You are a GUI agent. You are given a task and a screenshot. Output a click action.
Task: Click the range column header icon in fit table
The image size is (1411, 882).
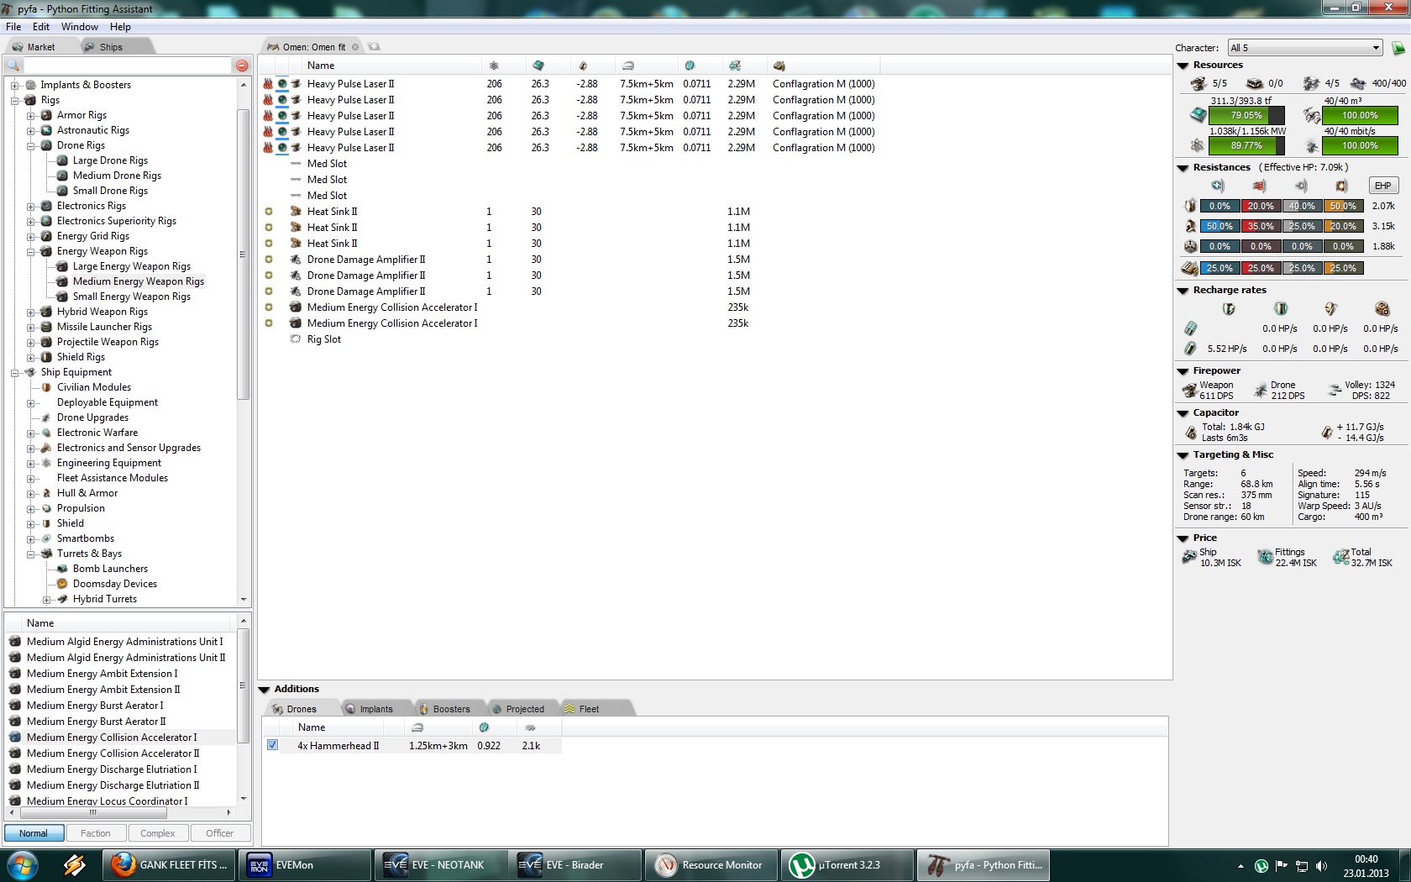pyautogui.click(x=628, y=66)
